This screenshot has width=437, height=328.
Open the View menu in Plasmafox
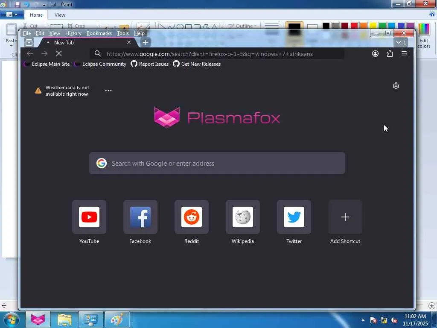click(55, 33)
